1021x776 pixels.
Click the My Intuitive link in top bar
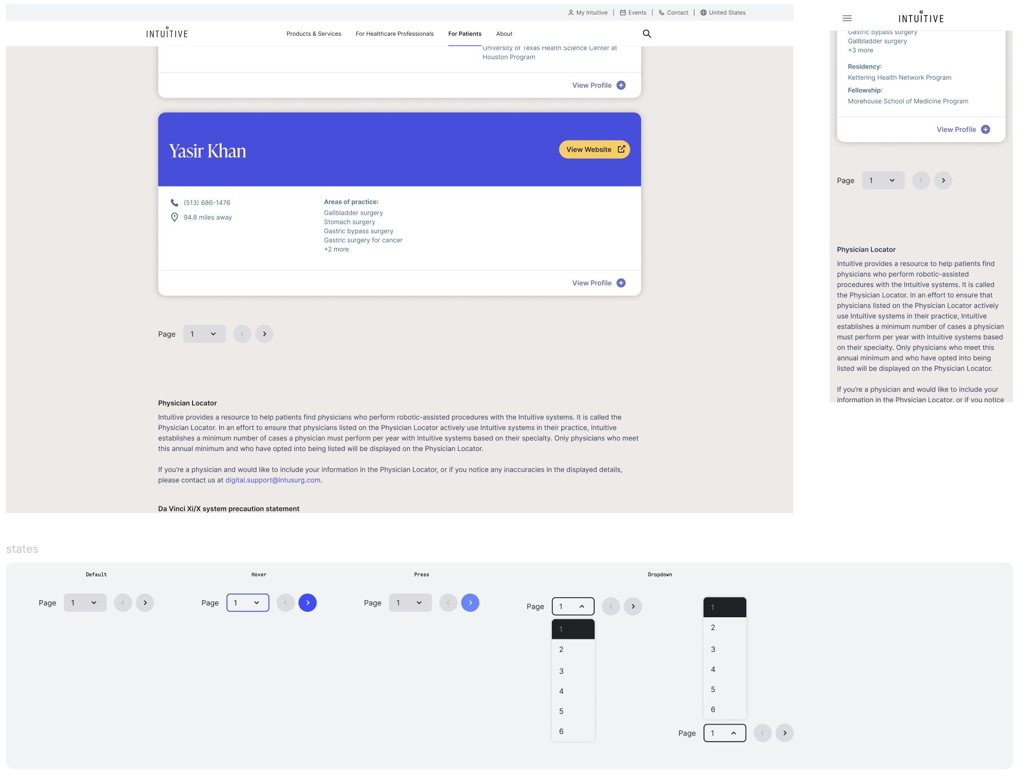(588, 13)
